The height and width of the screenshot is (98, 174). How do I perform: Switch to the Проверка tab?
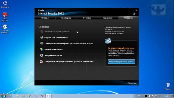point(66,18)
